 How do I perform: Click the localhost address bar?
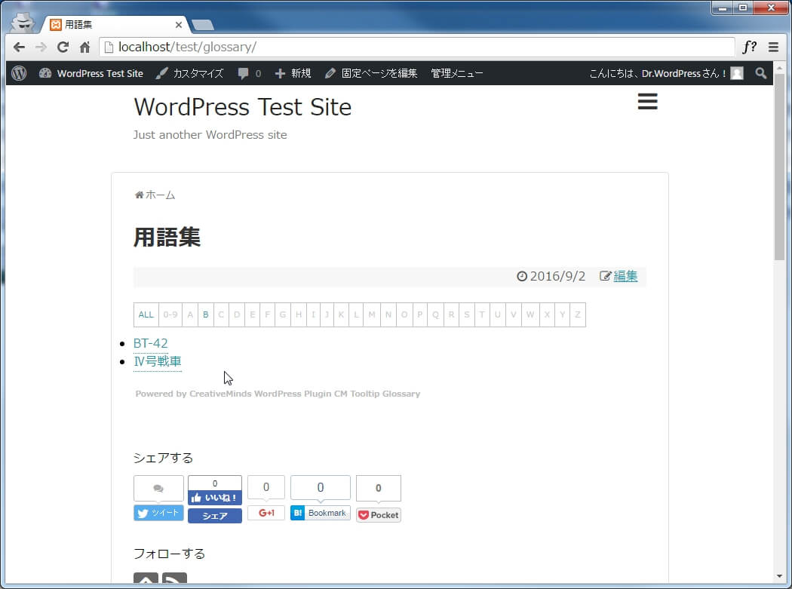point(415,48)
